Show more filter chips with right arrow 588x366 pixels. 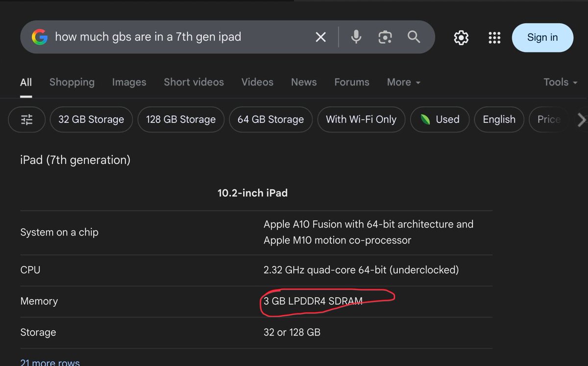pyautogui.click(x=581, y=119)
